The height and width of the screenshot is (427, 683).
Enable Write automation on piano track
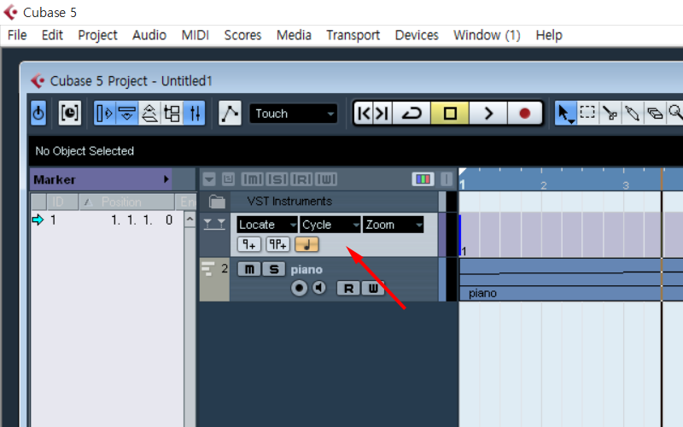373,288
